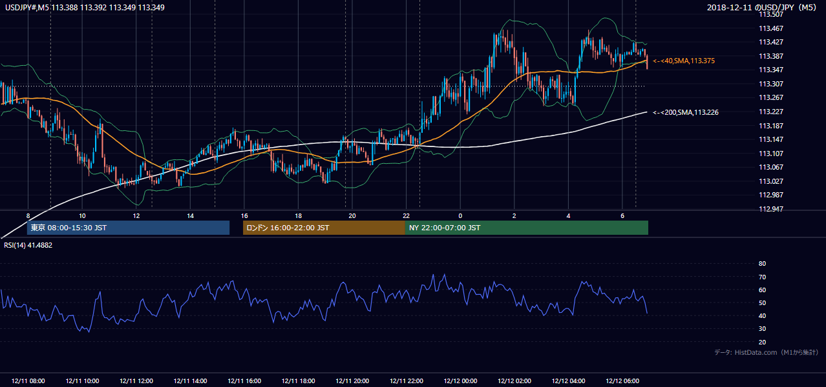Click the RSI(14) 41.4882 indicator label
The width and height of the screenshot is (826, 387).
pos(27,246)
